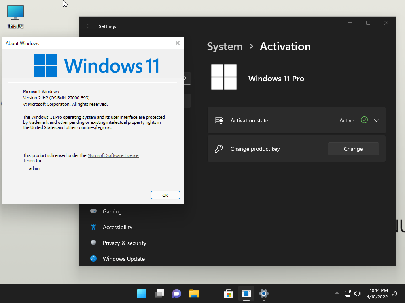Click the product key icon
The height and width of the screenshot is (303, 405).
(219, 149)
